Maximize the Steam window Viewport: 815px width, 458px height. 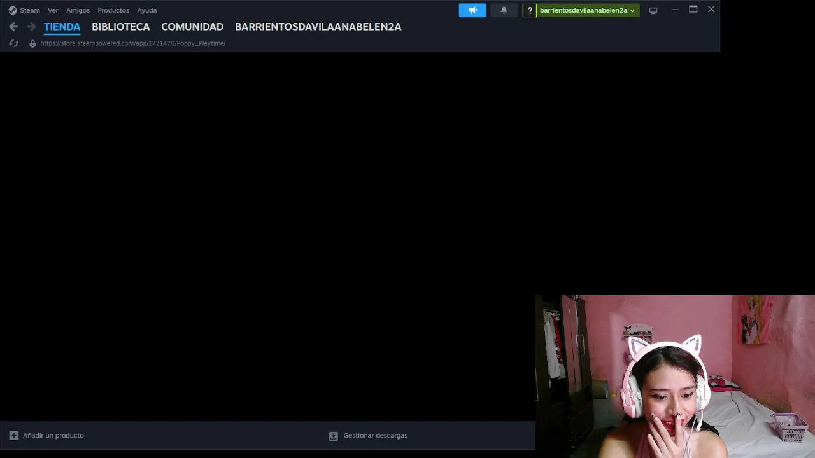tap(693, 10)
